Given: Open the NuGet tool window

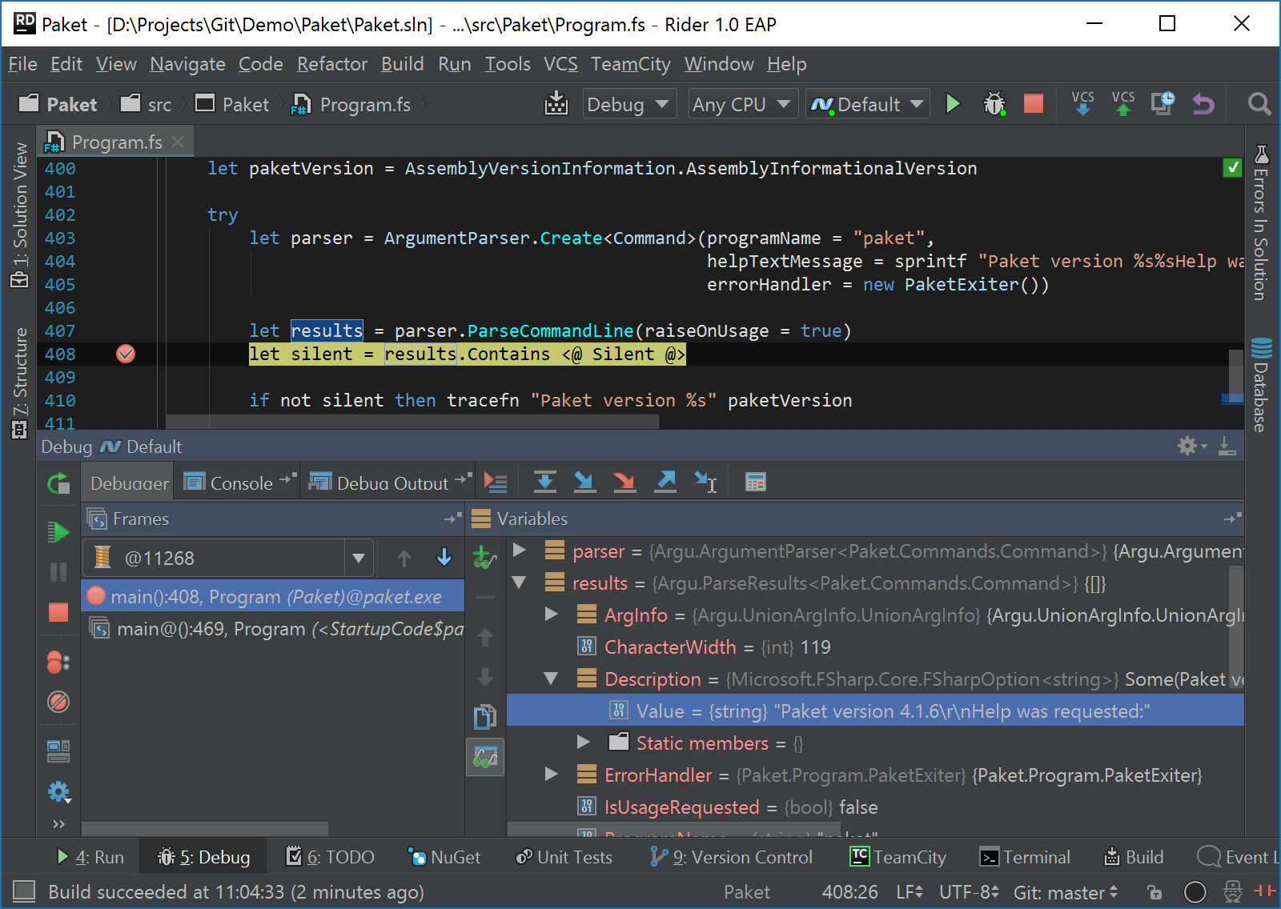Looking at the screenshot, I should click(x=444, y=857).
